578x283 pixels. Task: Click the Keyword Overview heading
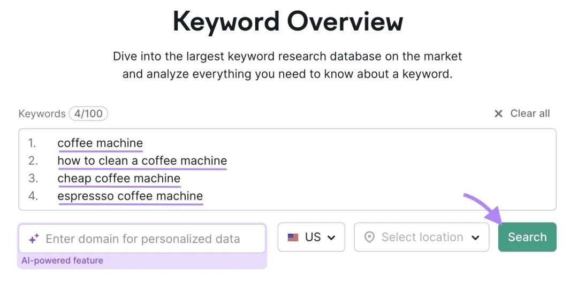[x=288, y=21]
